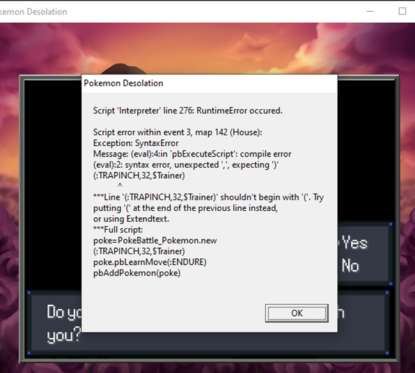Click the 'or using Extendtext.' suggestion line

(131, 219)
